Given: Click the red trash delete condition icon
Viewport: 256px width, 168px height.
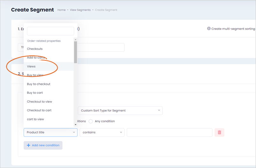Looking at the screenshot, I should (x=219, y=132).
